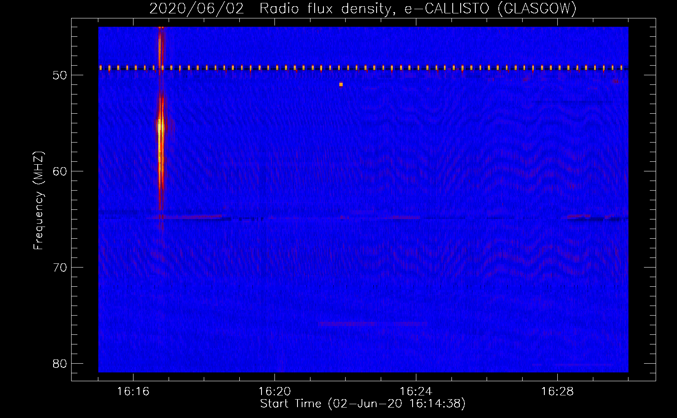Click the "Frequency (MHZ)" axis label
677x418 pixels.
coord(38,201)
